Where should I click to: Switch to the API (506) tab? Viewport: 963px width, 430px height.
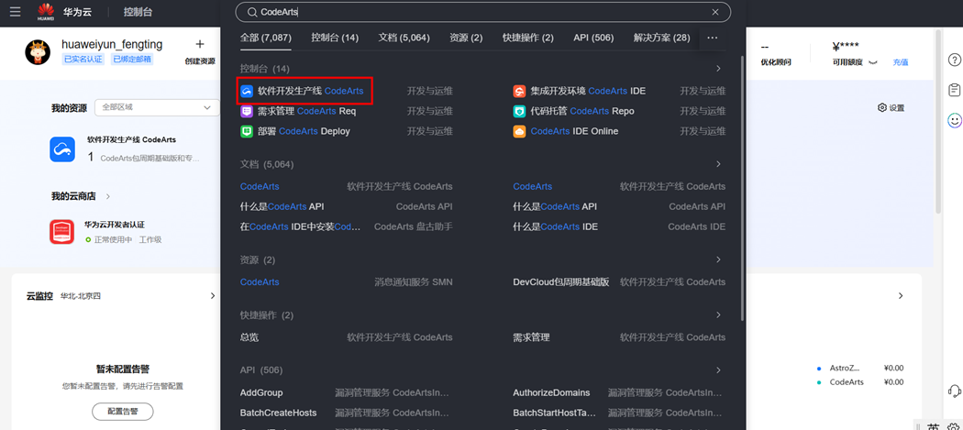click(x=593, y=38)
